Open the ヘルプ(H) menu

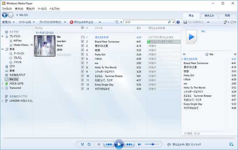(x=55, y=9)
